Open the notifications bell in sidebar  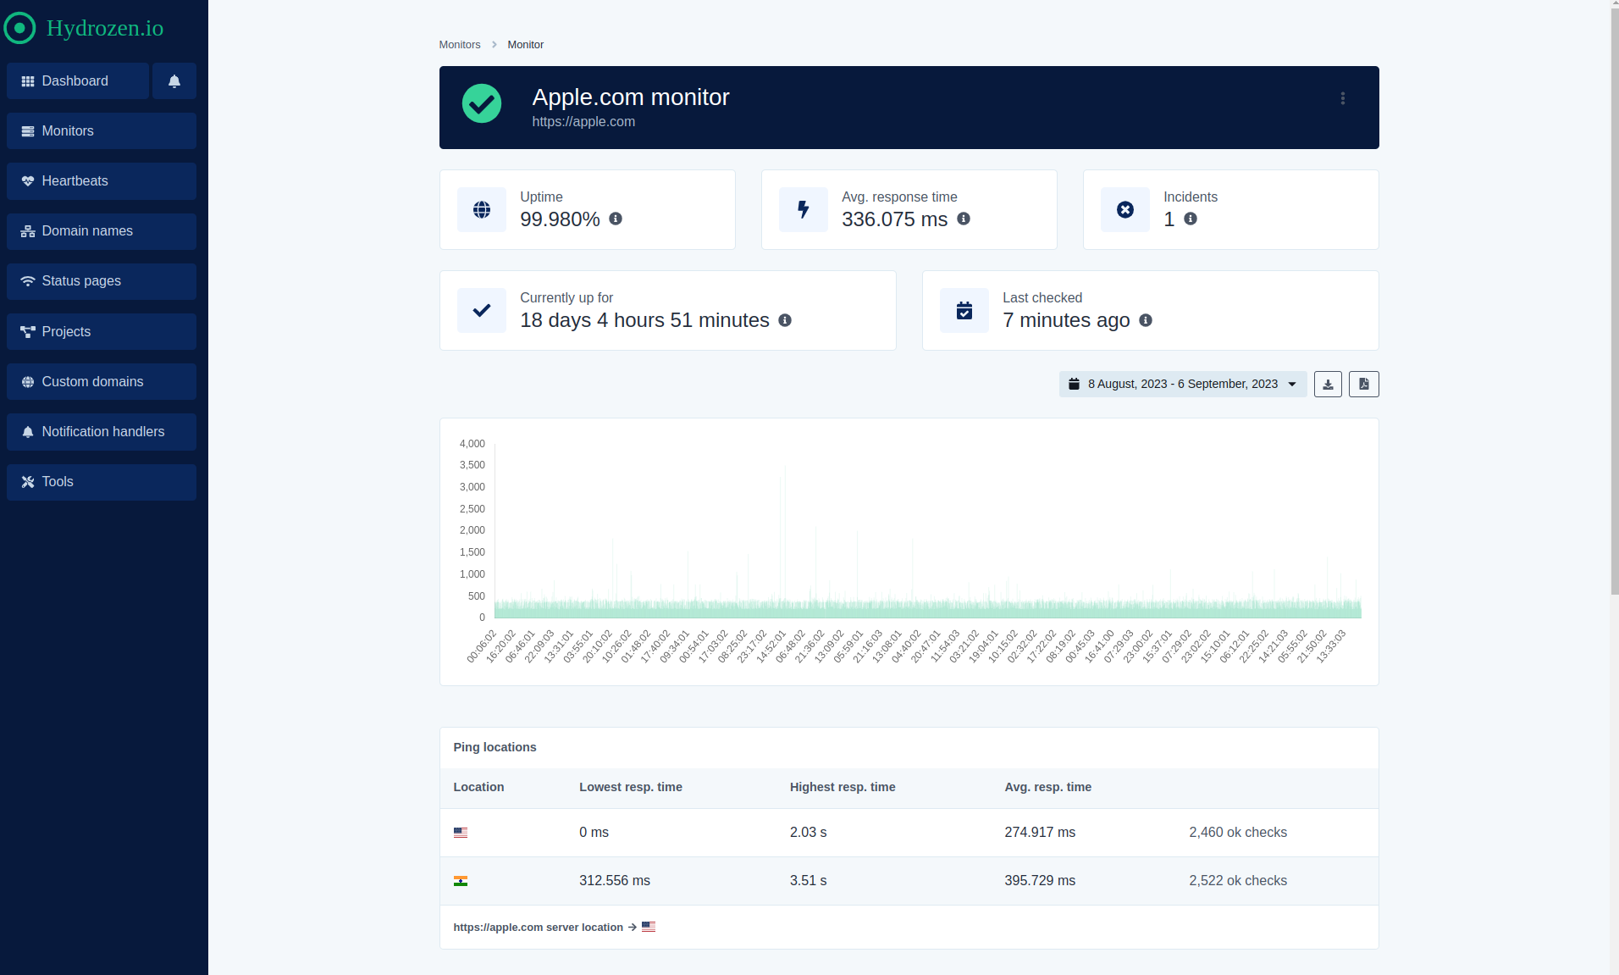pos(174,81)
